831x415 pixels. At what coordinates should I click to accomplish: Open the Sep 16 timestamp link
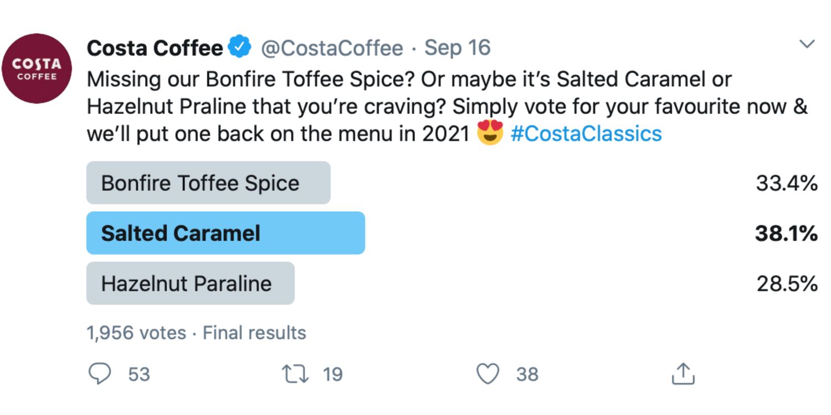(458, 48)
